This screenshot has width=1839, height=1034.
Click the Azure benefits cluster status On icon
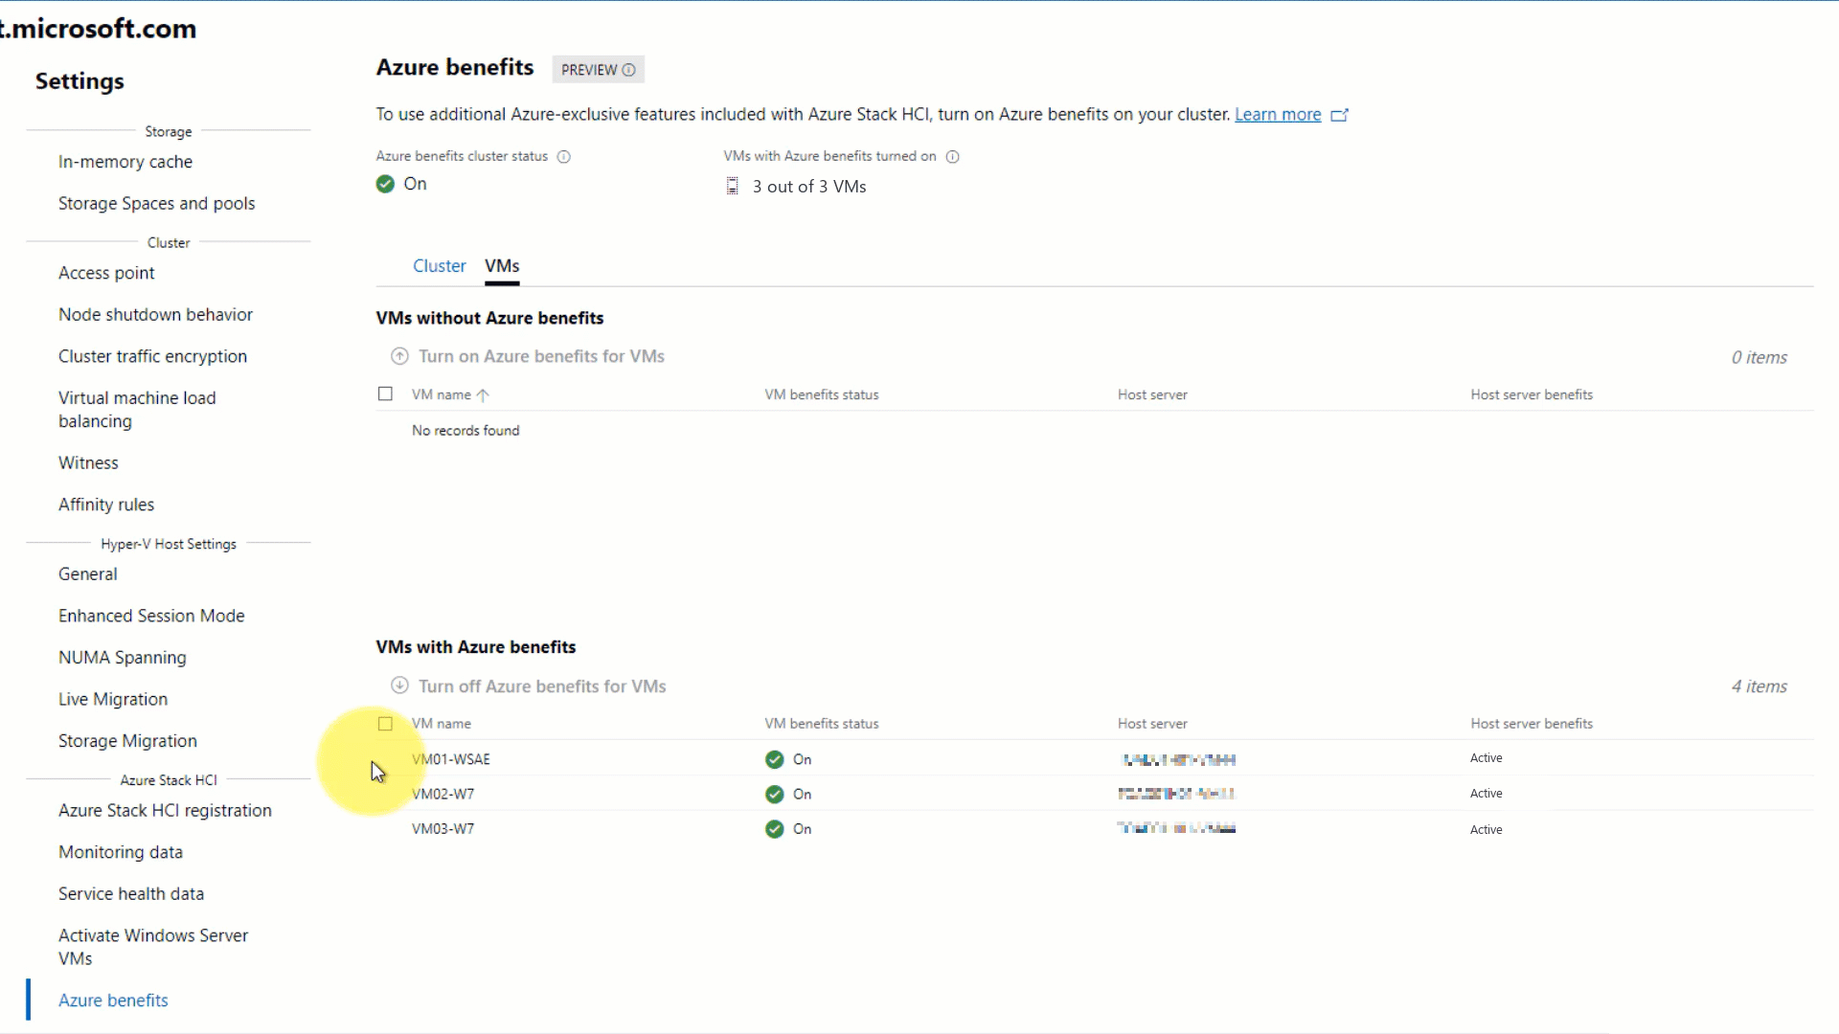(385, 183)
